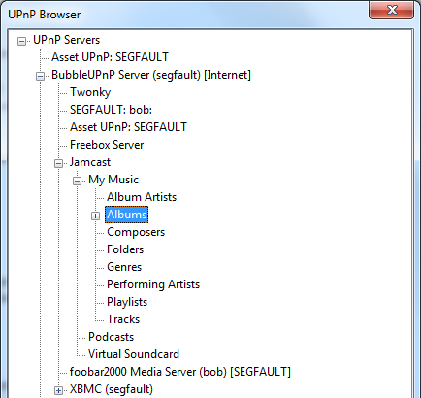Select the Playlists item
The height and width of the screenshot is (398, 421).
tap(127, 302)
